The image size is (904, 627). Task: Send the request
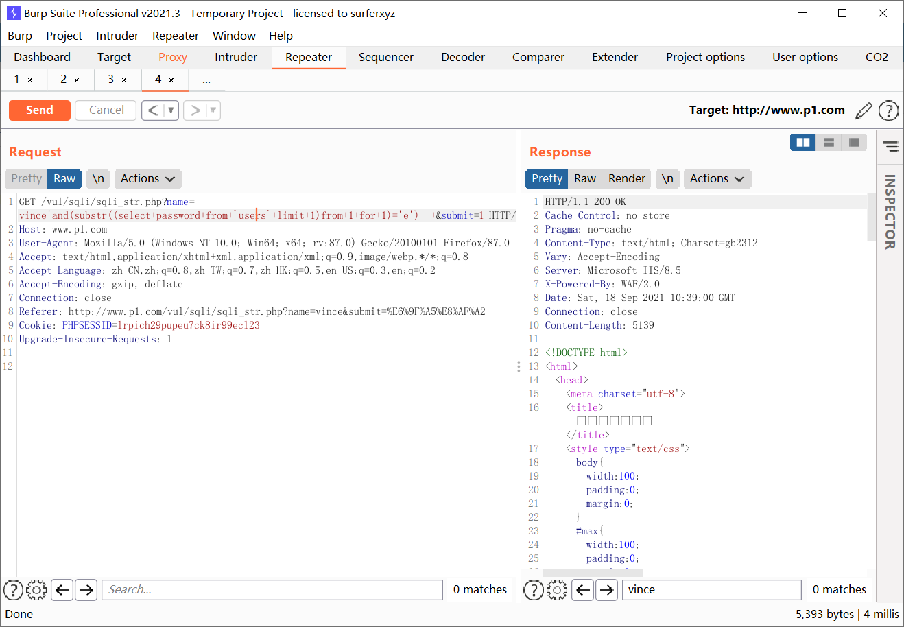point(40,110)
